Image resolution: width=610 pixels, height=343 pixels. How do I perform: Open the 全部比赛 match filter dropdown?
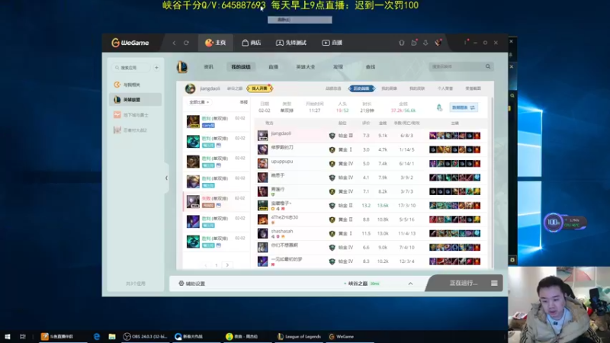pos(199,102)
